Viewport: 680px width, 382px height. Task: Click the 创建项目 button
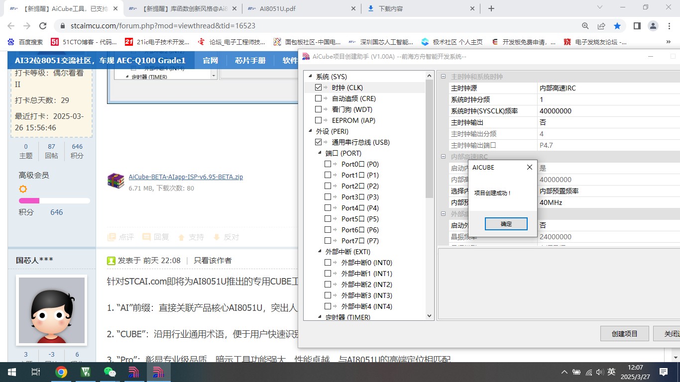tap(624, 334)
